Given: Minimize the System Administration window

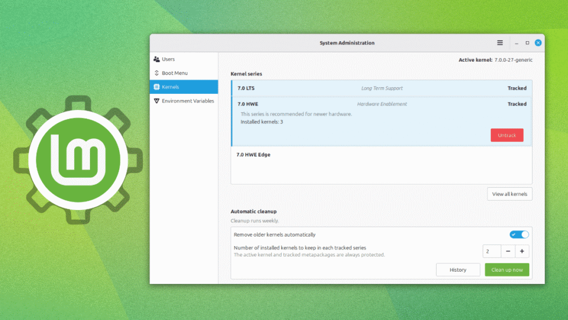Looking at the screenshot, I should pyautogui.click(x=516, y=43).
